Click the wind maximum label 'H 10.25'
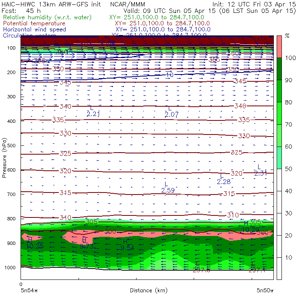This screenshot has width=298, height=298. [x=35, y=243]
